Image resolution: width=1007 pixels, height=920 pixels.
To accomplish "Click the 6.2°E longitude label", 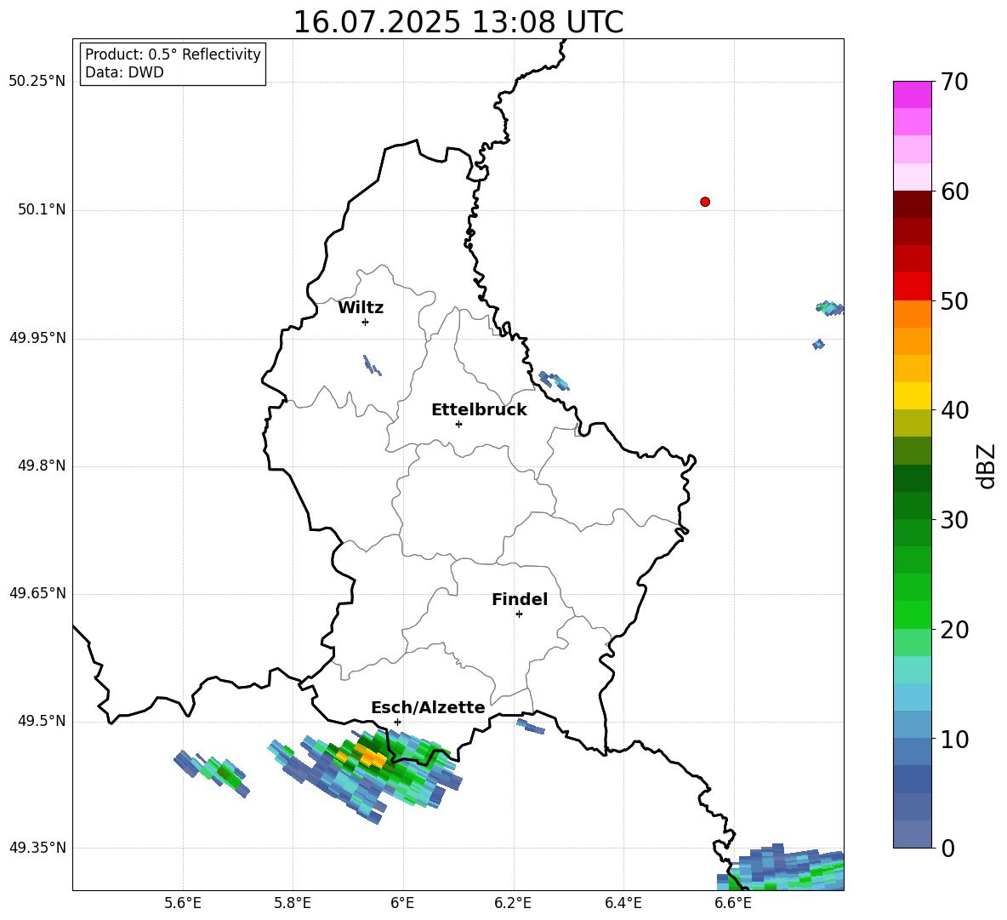I will [513, 903].
